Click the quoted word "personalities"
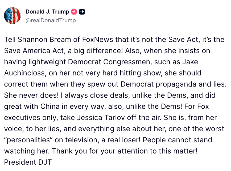Viewport: 231px width, 171px height. coord(28,140)
